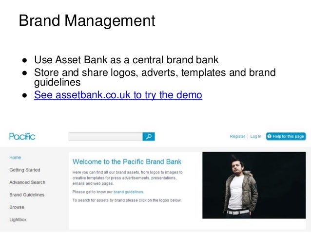Click the man in jacket banner photo
Viewport: 311px width, 233px height.
click(x=254, y=185)
